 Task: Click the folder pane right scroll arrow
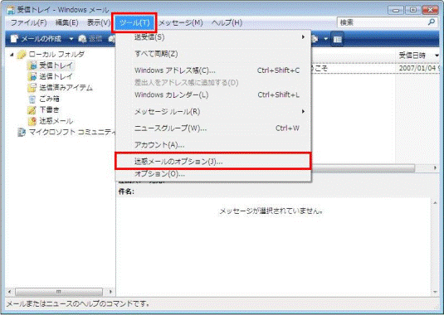pos(110,291)
